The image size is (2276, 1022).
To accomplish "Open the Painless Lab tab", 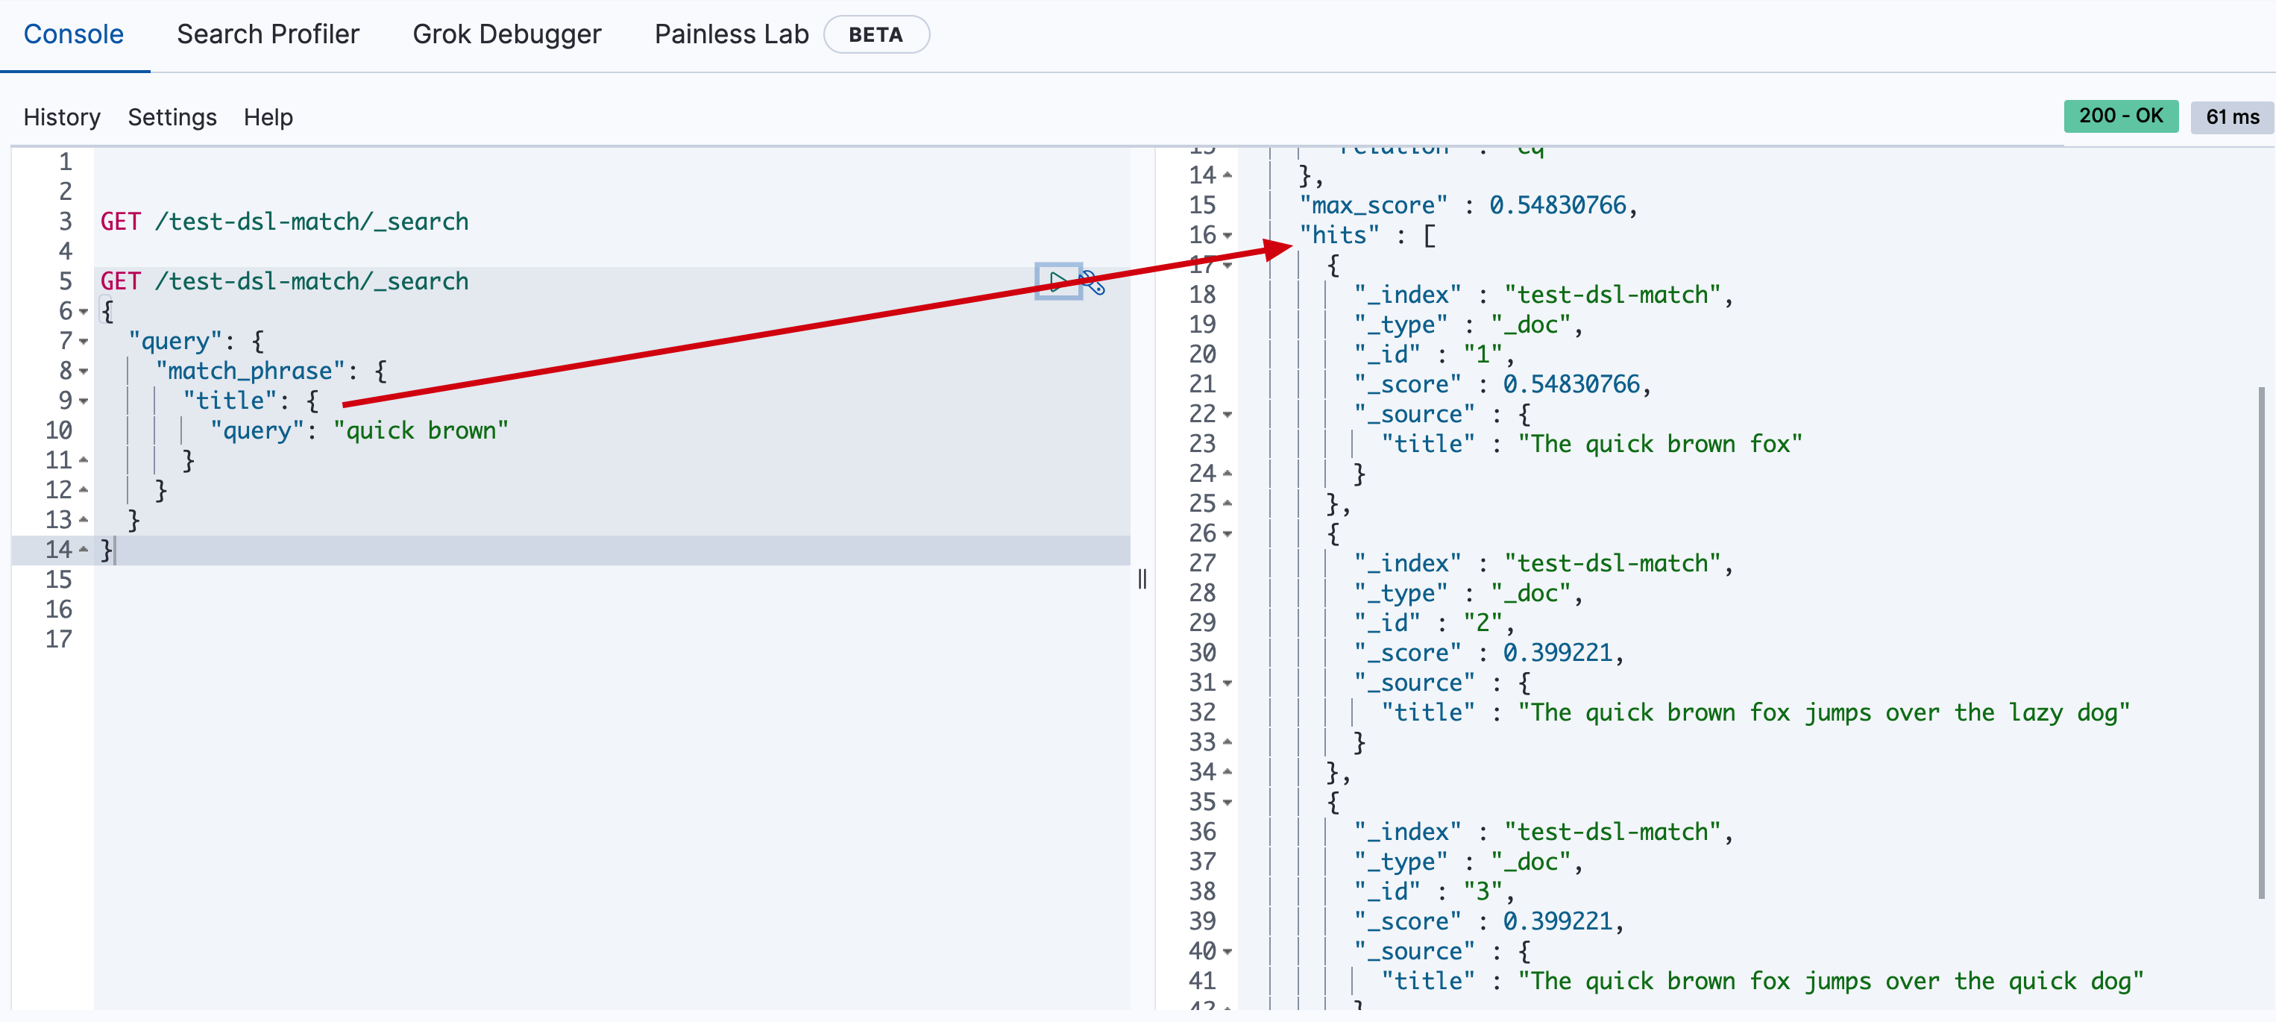I will coord(731,34).
